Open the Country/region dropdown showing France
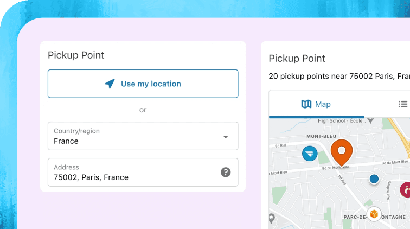 [136, 136]
